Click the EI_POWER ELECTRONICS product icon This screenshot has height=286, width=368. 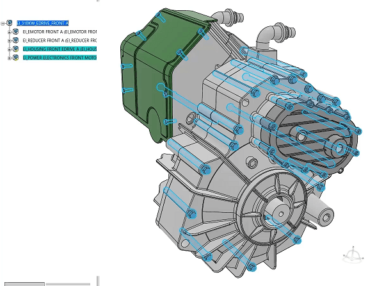click(16, 57)
